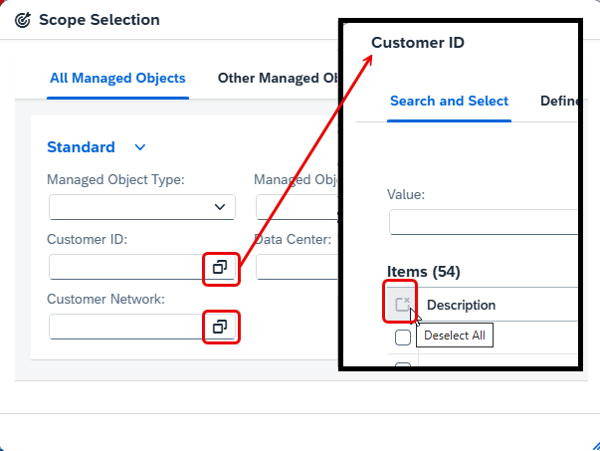Switch to Other Managed Objects tab
Screen dimensions: 600x451
click(278, 78)
